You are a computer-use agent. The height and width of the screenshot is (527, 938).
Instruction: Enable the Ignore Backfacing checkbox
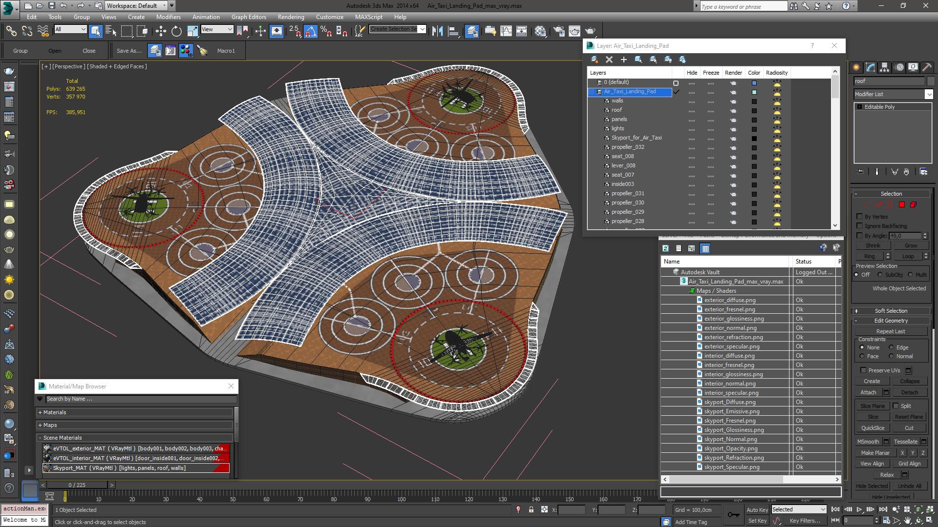860,226
